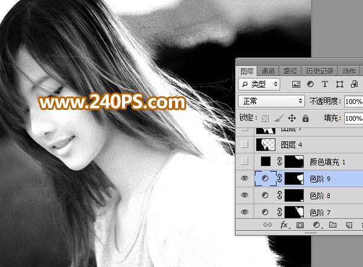Select the 颜色填充 1 layer name
Viewport: 363px width, 267px height.
pos(327,162)
